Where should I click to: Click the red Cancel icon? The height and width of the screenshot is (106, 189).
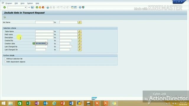point(43,7)
